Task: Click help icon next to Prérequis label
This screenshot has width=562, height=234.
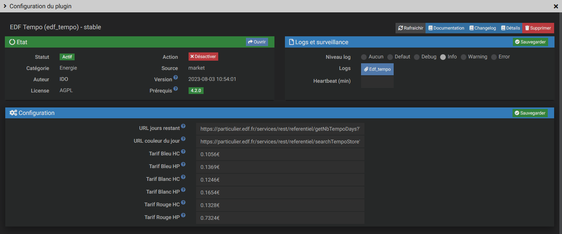Action: [x=175, y=89]
